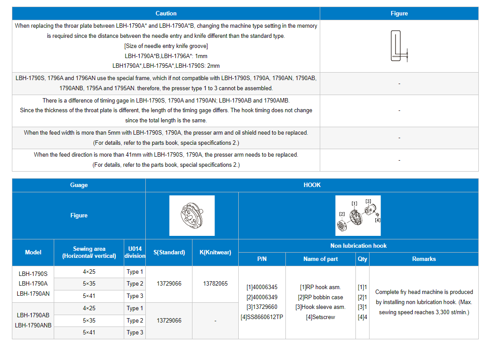The width and height of the screenshot is (503, 345).
Task: Open the exploded non lubrication hook figure
Action: [358, 216]
